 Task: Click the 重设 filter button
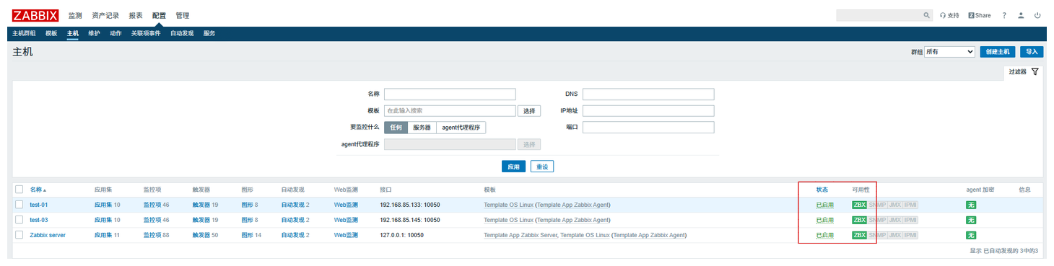click(542, 167)
